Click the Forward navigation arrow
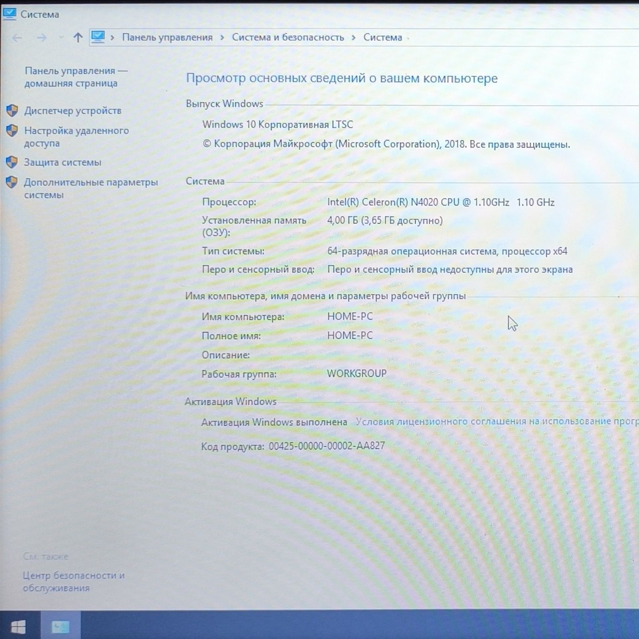 41,38
